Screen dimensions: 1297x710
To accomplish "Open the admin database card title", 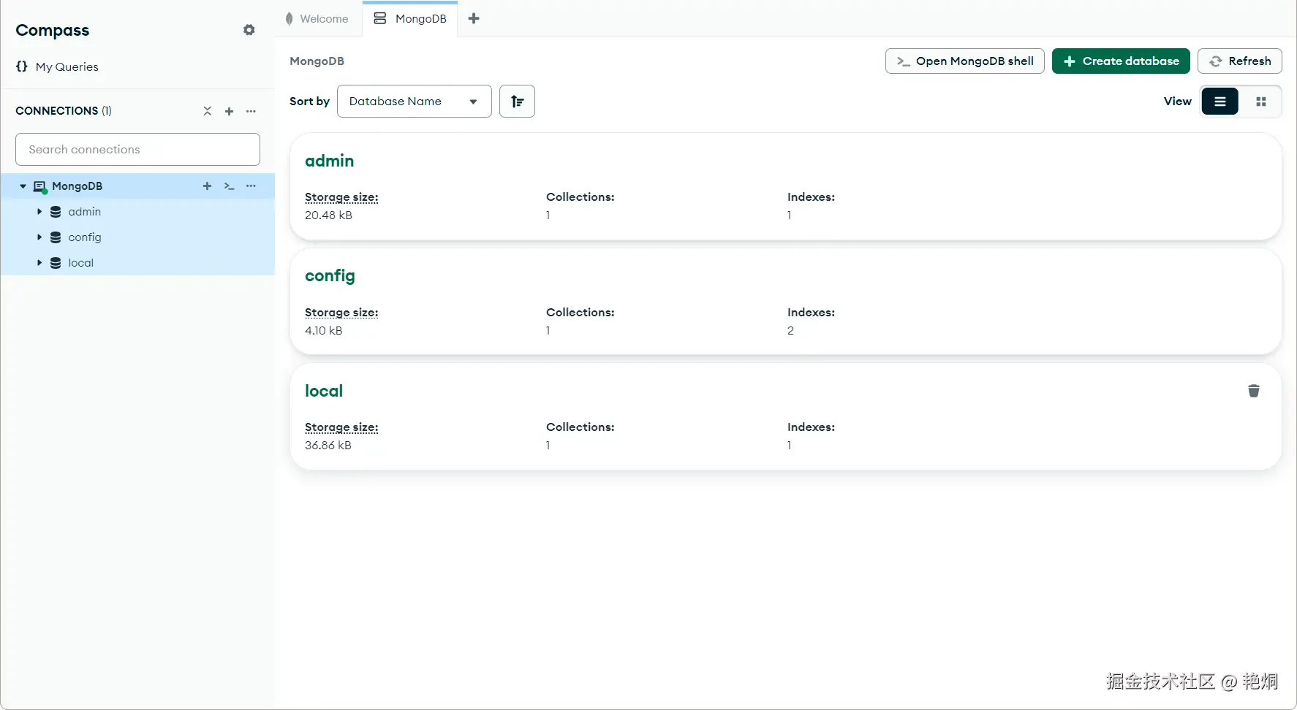I will pyautogui.click(x=330, y=161).
